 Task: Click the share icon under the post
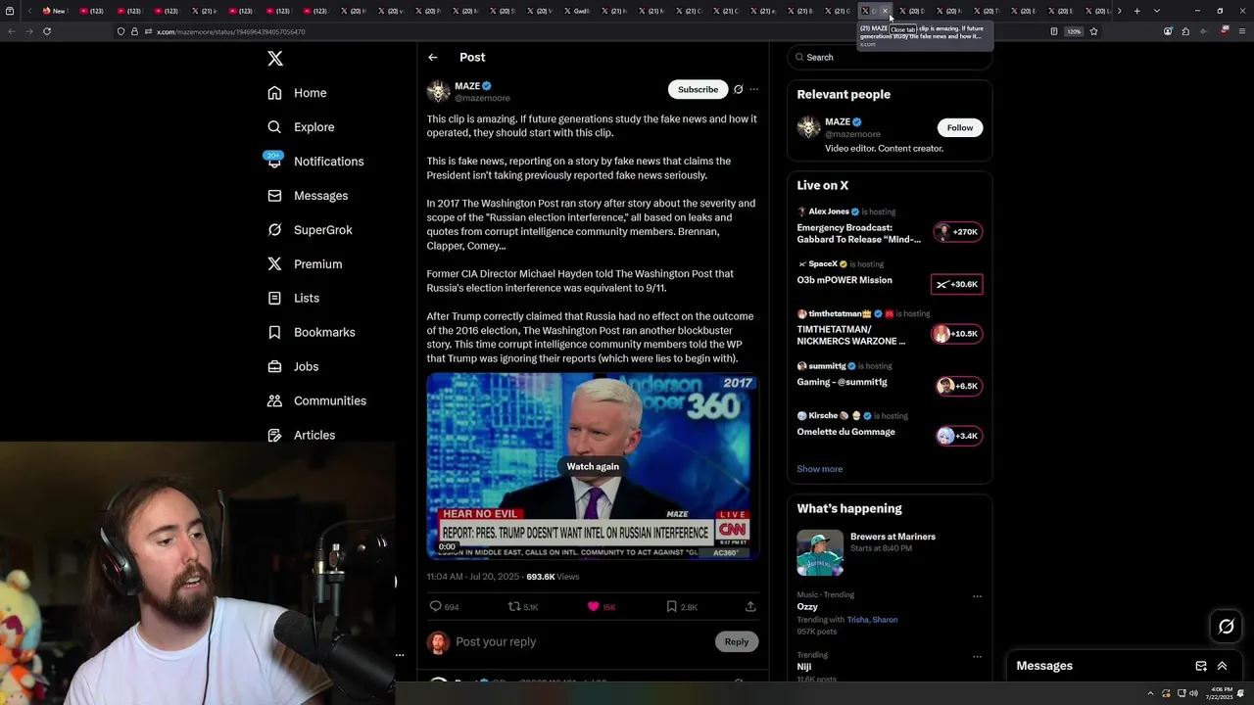pyautogui.click(x=750, y=607)
